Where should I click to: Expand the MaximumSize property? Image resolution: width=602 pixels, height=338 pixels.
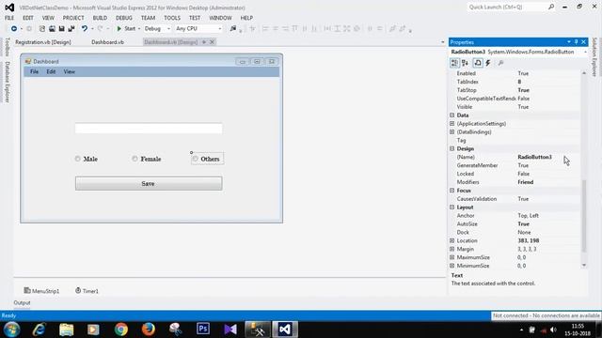pos(451,257)
